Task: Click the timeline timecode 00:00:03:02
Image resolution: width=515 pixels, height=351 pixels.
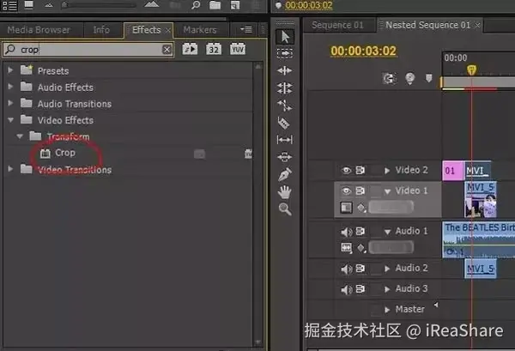Action: pyautogui.click(x=364, y=51)
